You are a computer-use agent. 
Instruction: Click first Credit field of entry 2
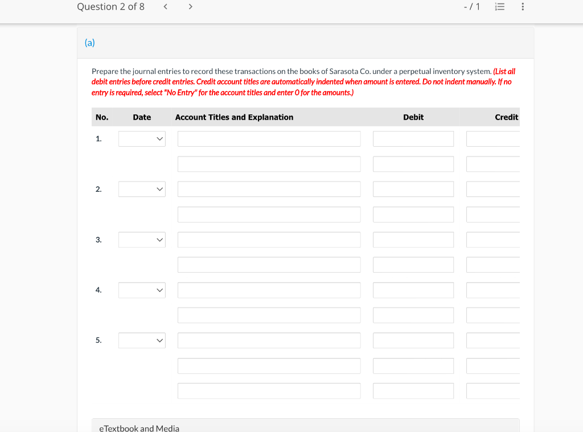coord(493,189)
